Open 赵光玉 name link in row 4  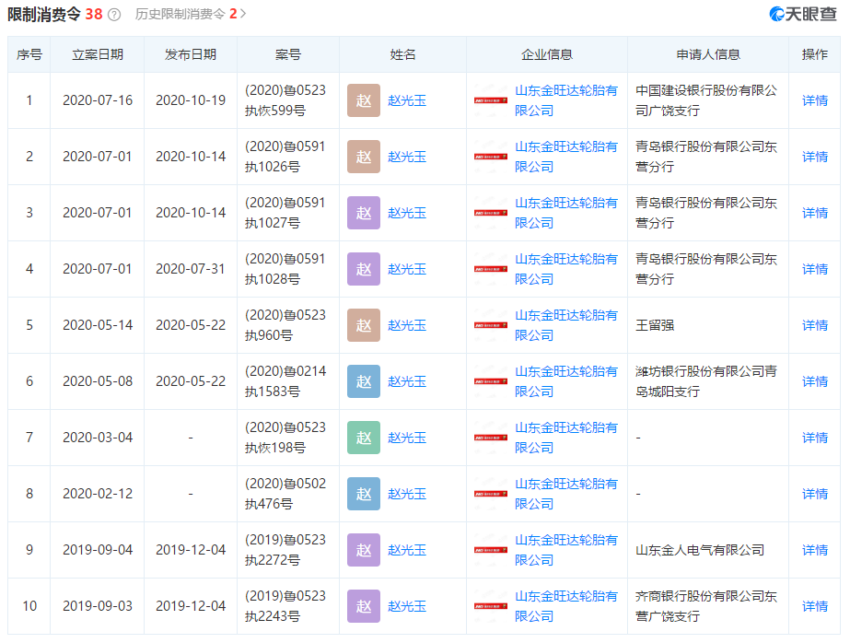pyautogui.click(x=407, y=269)
